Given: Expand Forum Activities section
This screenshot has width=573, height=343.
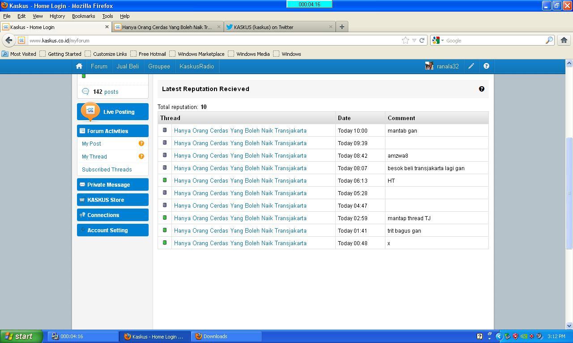Looking at the screenshot, I should (113, 131).
